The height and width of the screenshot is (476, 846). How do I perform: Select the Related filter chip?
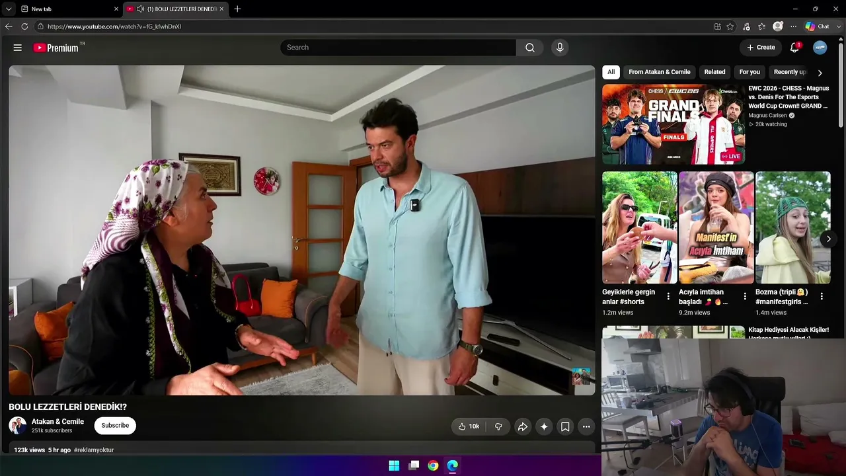coord(714,72)
